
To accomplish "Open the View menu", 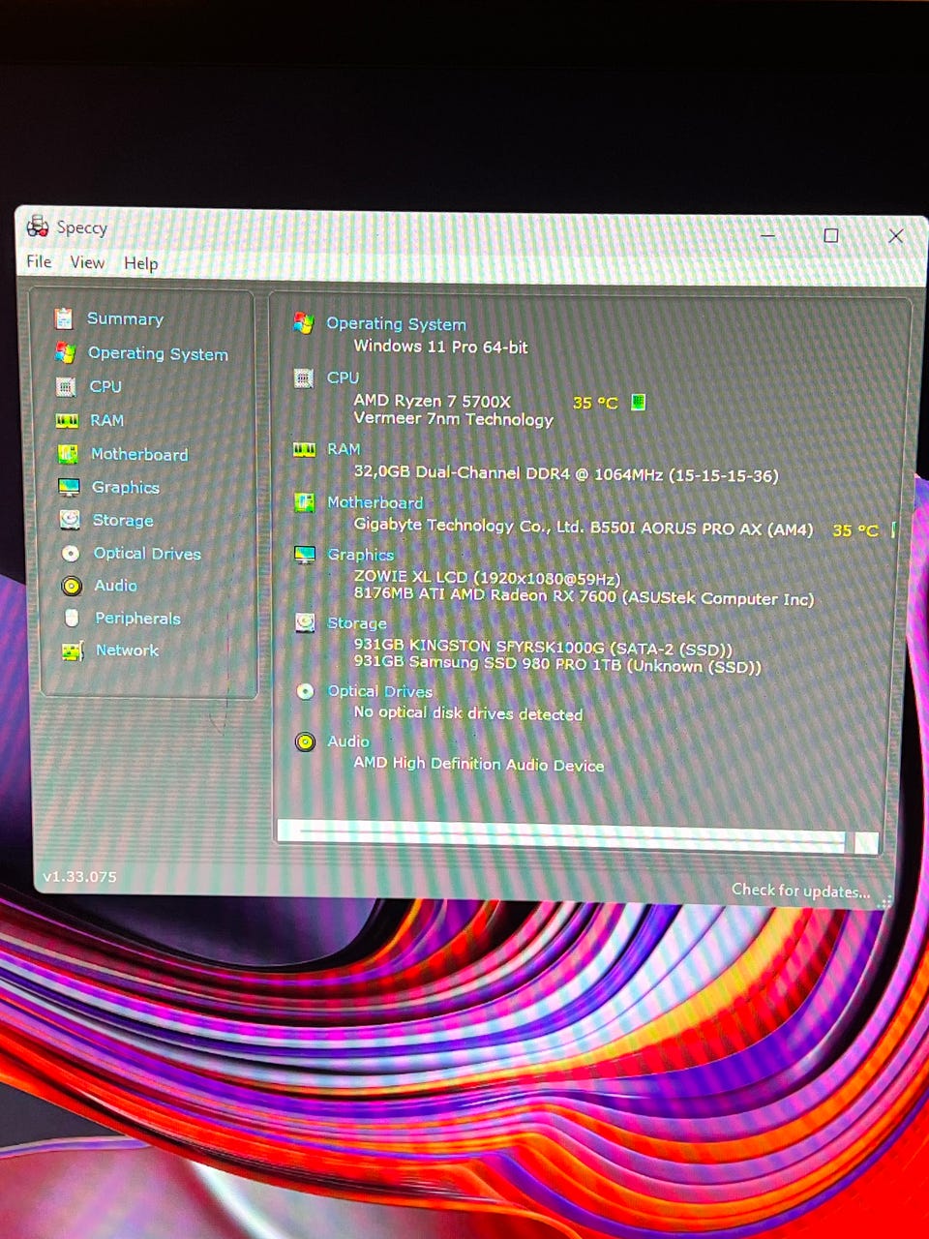I will click(x=87, y=262).
